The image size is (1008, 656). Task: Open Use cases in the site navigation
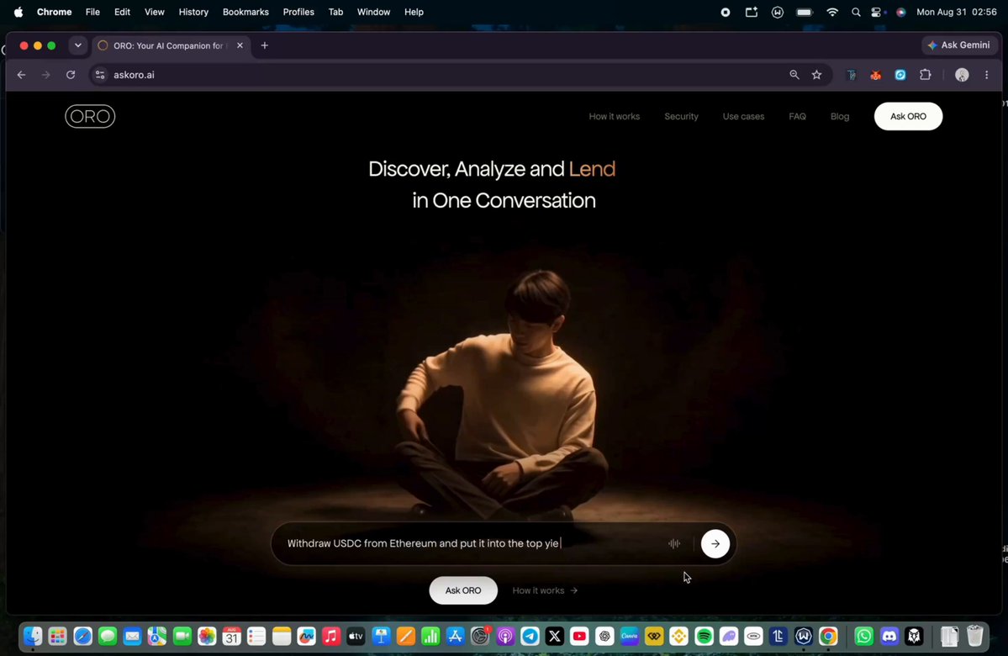743,116
